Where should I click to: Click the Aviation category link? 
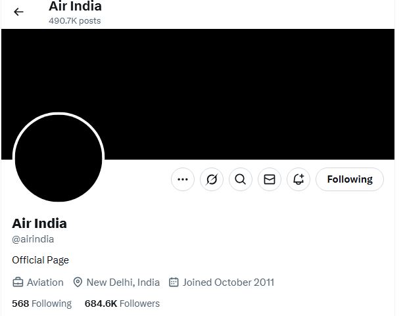[45, 282]
